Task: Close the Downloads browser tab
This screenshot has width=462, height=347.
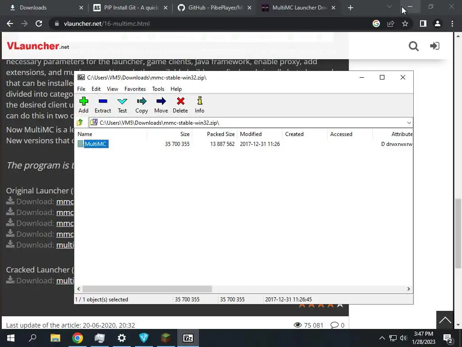Action: pyautogui.click(x=81, y=8)
